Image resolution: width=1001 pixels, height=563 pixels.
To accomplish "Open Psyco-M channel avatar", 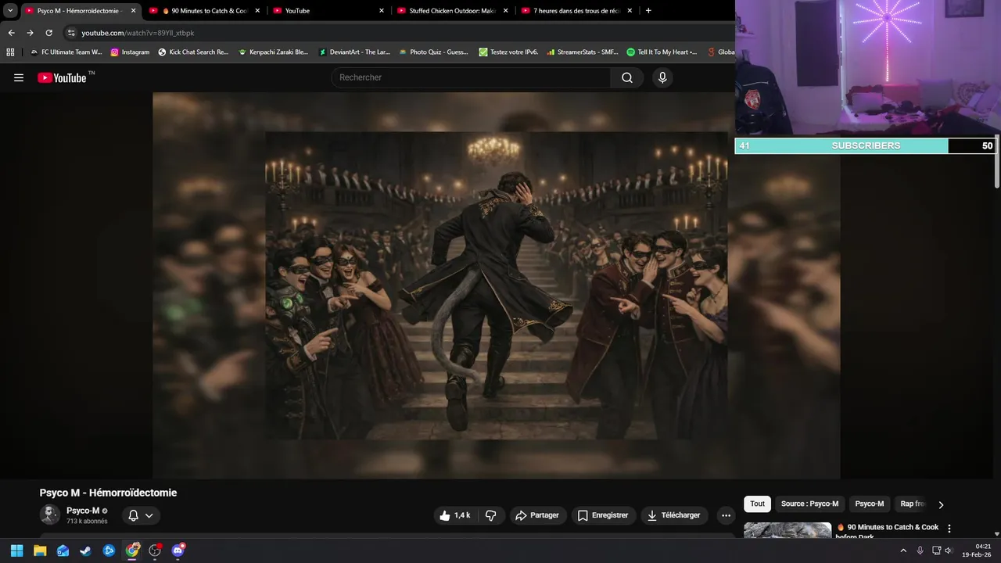I will tap(49, 515).
